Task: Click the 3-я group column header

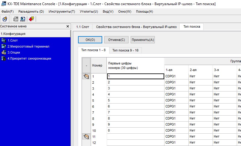Action: [x=225, y=70]
